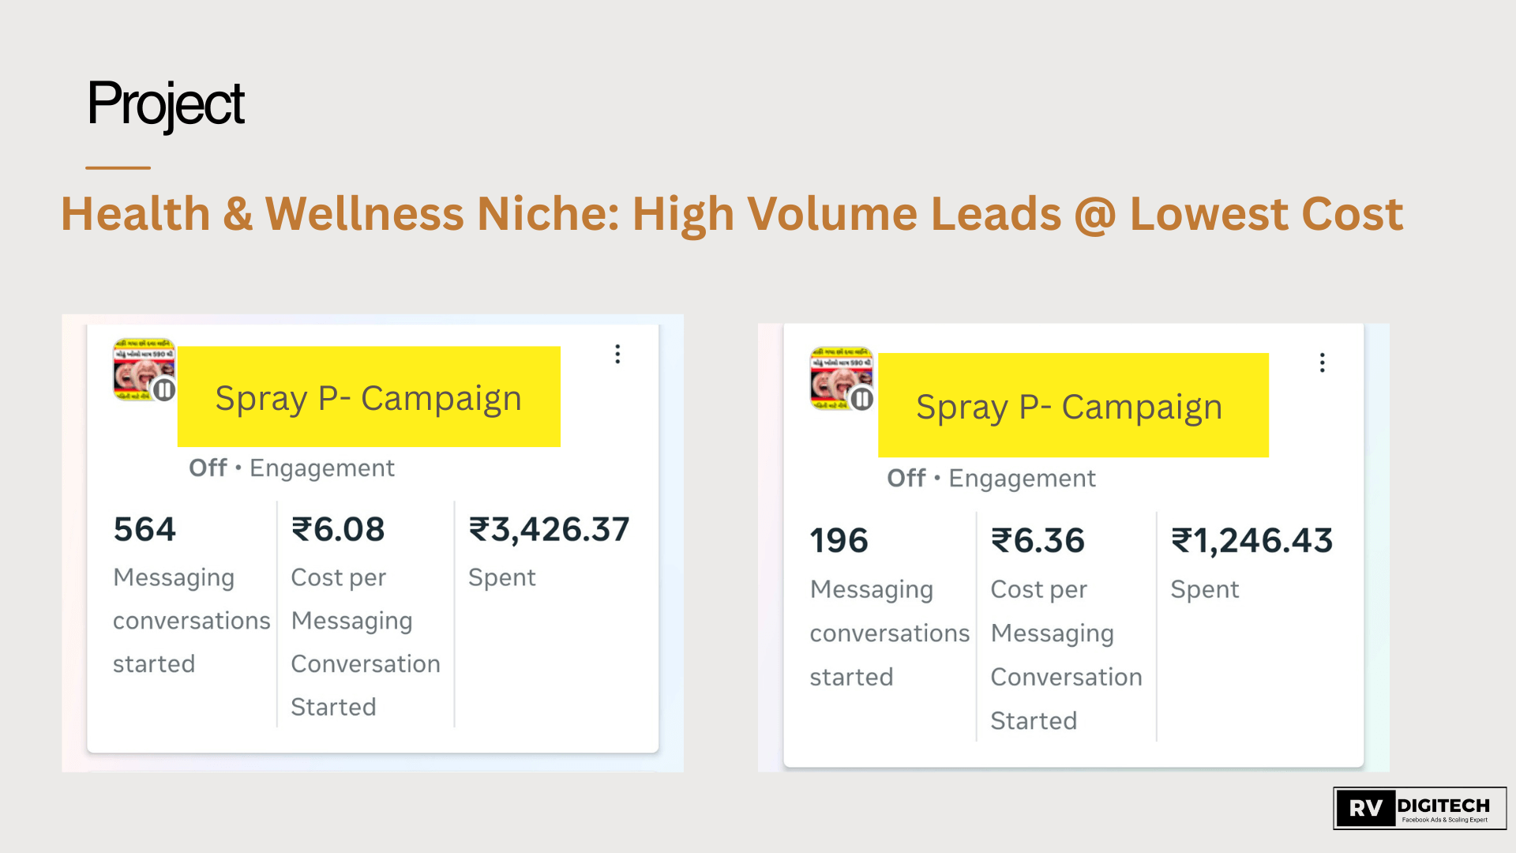Click the right card Off Engagement status

pos(991,479)
